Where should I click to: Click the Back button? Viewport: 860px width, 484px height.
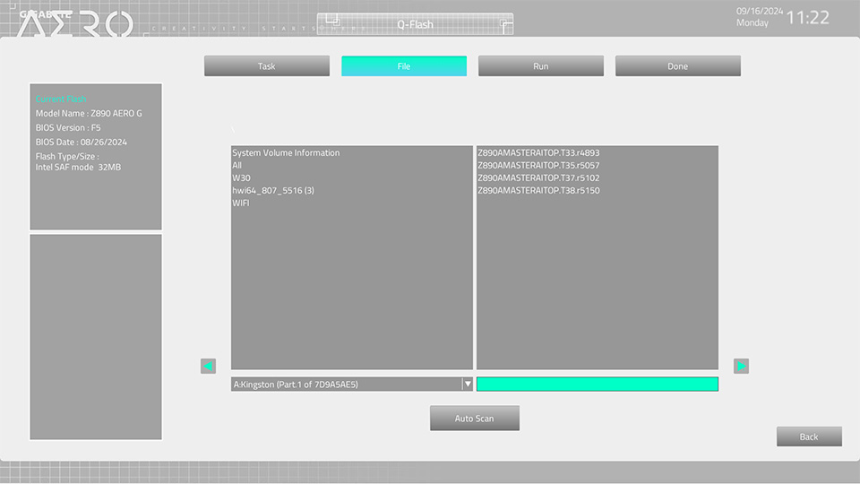tap(808, 436)
